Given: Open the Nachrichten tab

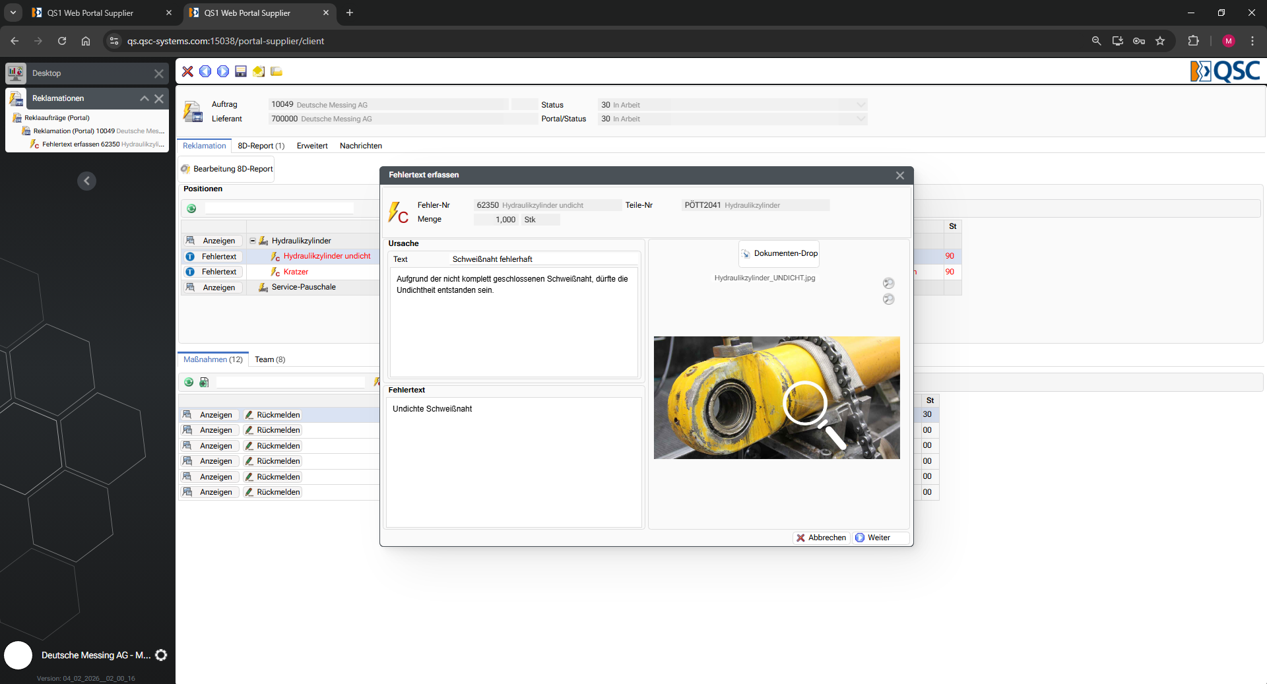Looking at the screenshot, I should [x=361, y=146].
